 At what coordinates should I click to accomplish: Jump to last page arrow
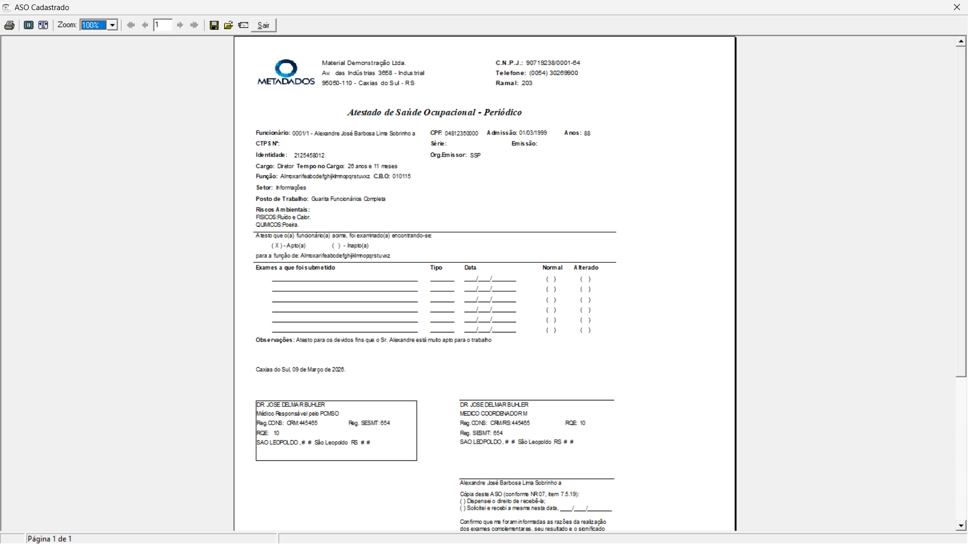click(x=194, y=25)
